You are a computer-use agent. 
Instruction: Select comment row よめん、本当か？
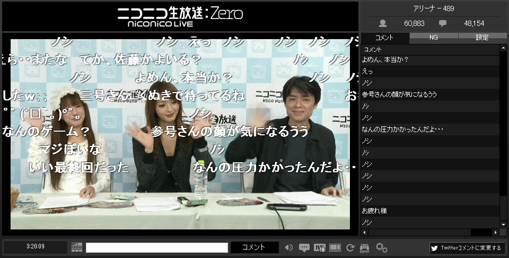point(430,60)
